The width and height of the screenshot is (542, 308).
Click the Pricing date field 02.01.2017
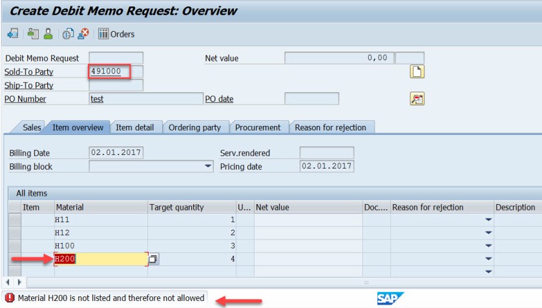[x=327, y=166]
